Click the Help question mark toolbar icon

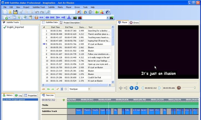(108, 12)
